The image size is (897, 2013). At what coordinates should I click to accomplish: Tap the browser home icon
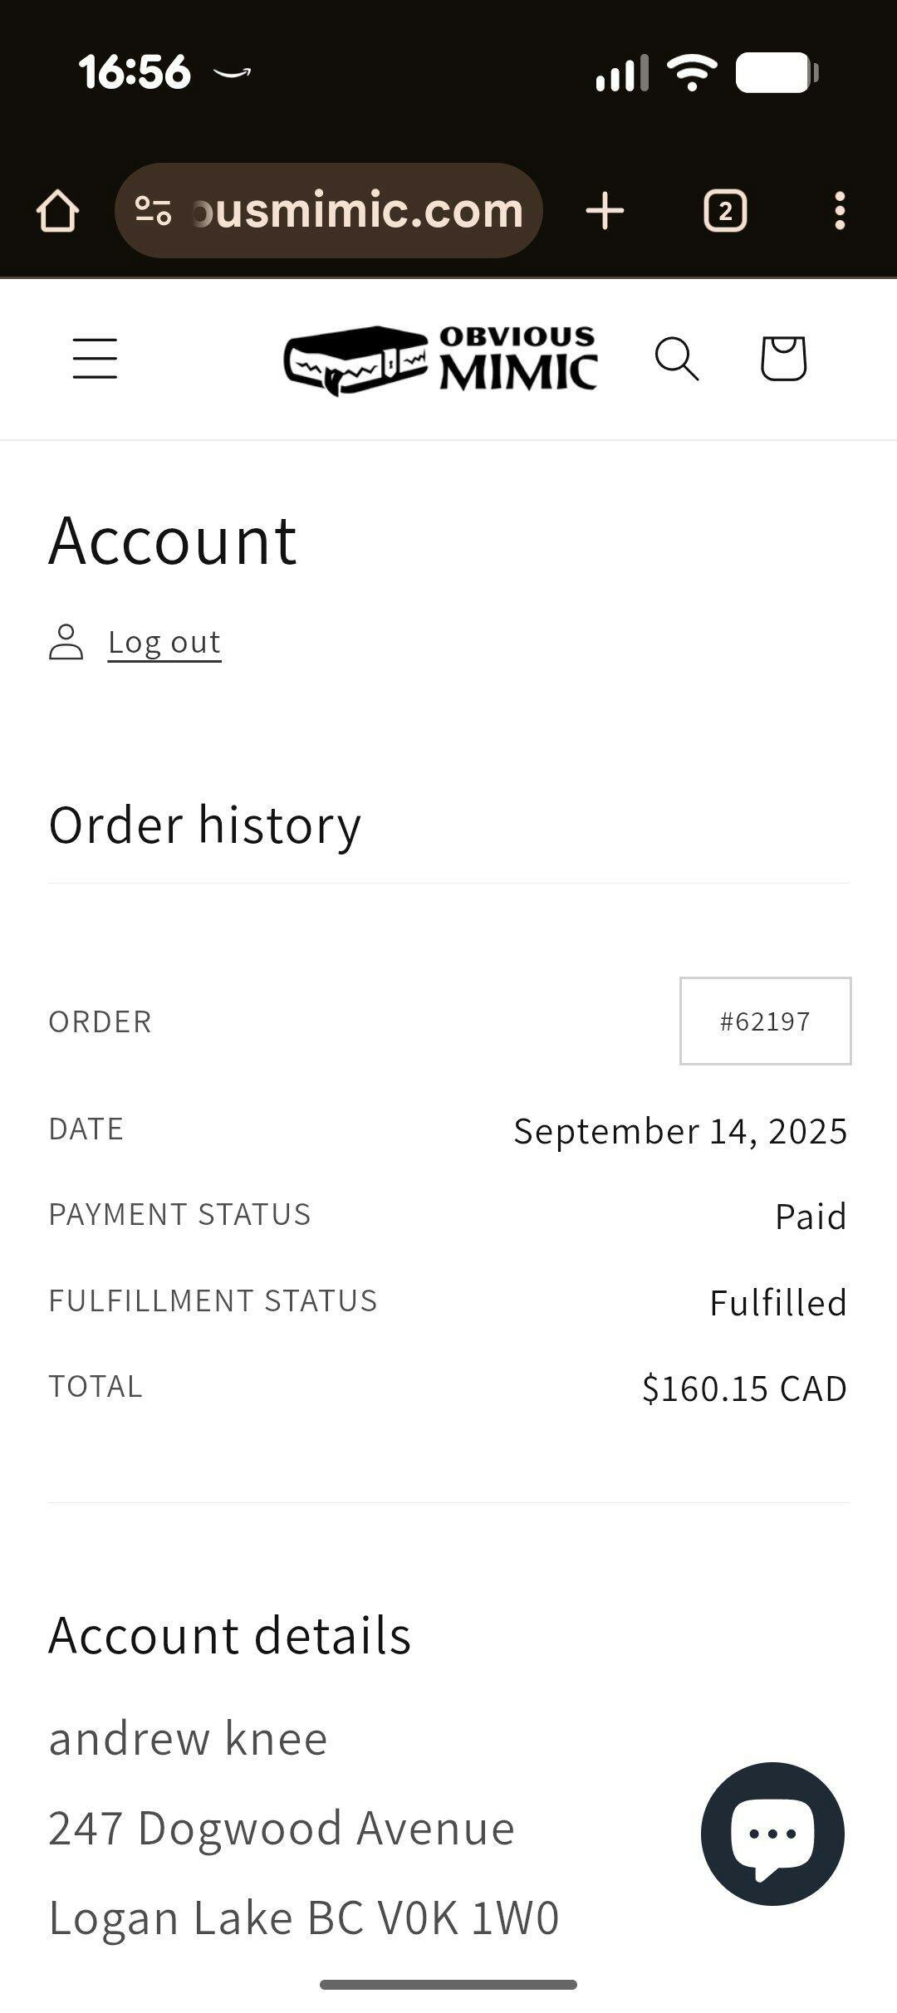coord(57,211)
